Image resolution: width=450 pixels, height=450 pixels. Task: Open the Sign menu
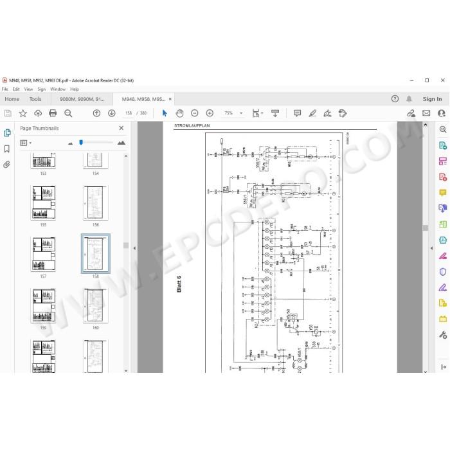tap(42, 89)
